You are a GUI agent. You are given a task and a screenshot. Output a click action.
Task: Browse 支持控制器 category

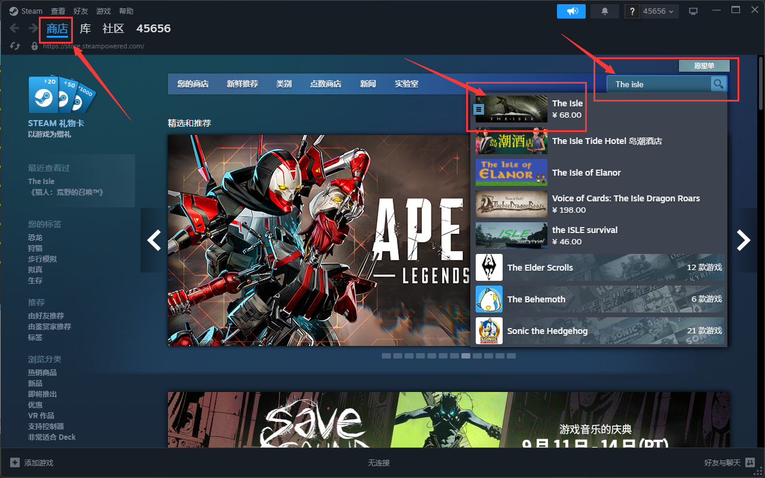pos(46,426)
